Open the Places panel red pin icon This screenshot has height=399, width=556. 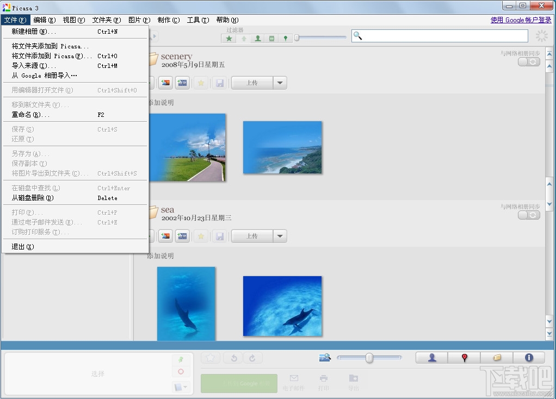(464, 357)
